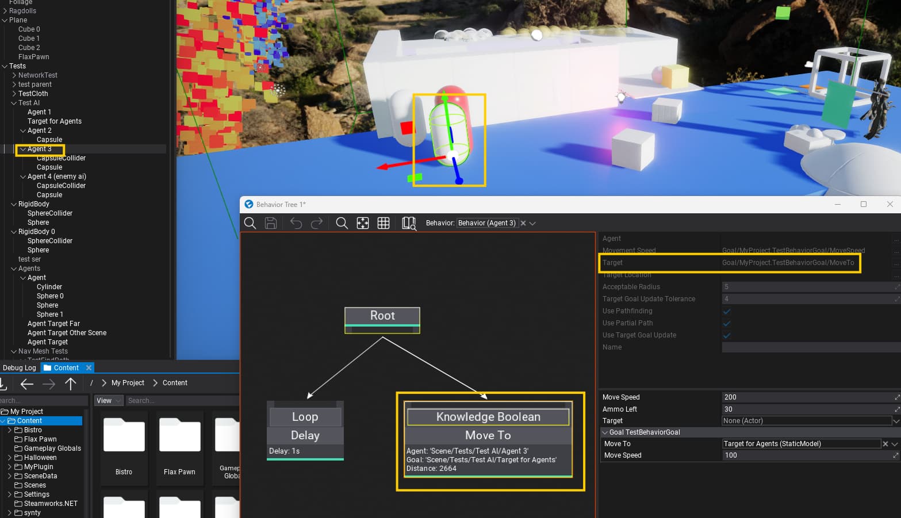Open the docs book icon in toolbar
The width and height of the screenshot is (901, 518).
click(x=409, y=223)
